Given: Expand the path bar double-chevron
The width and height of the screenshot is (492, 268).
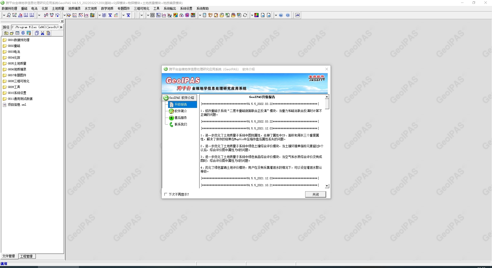Looking at the screenshot, I should (61, 27).
